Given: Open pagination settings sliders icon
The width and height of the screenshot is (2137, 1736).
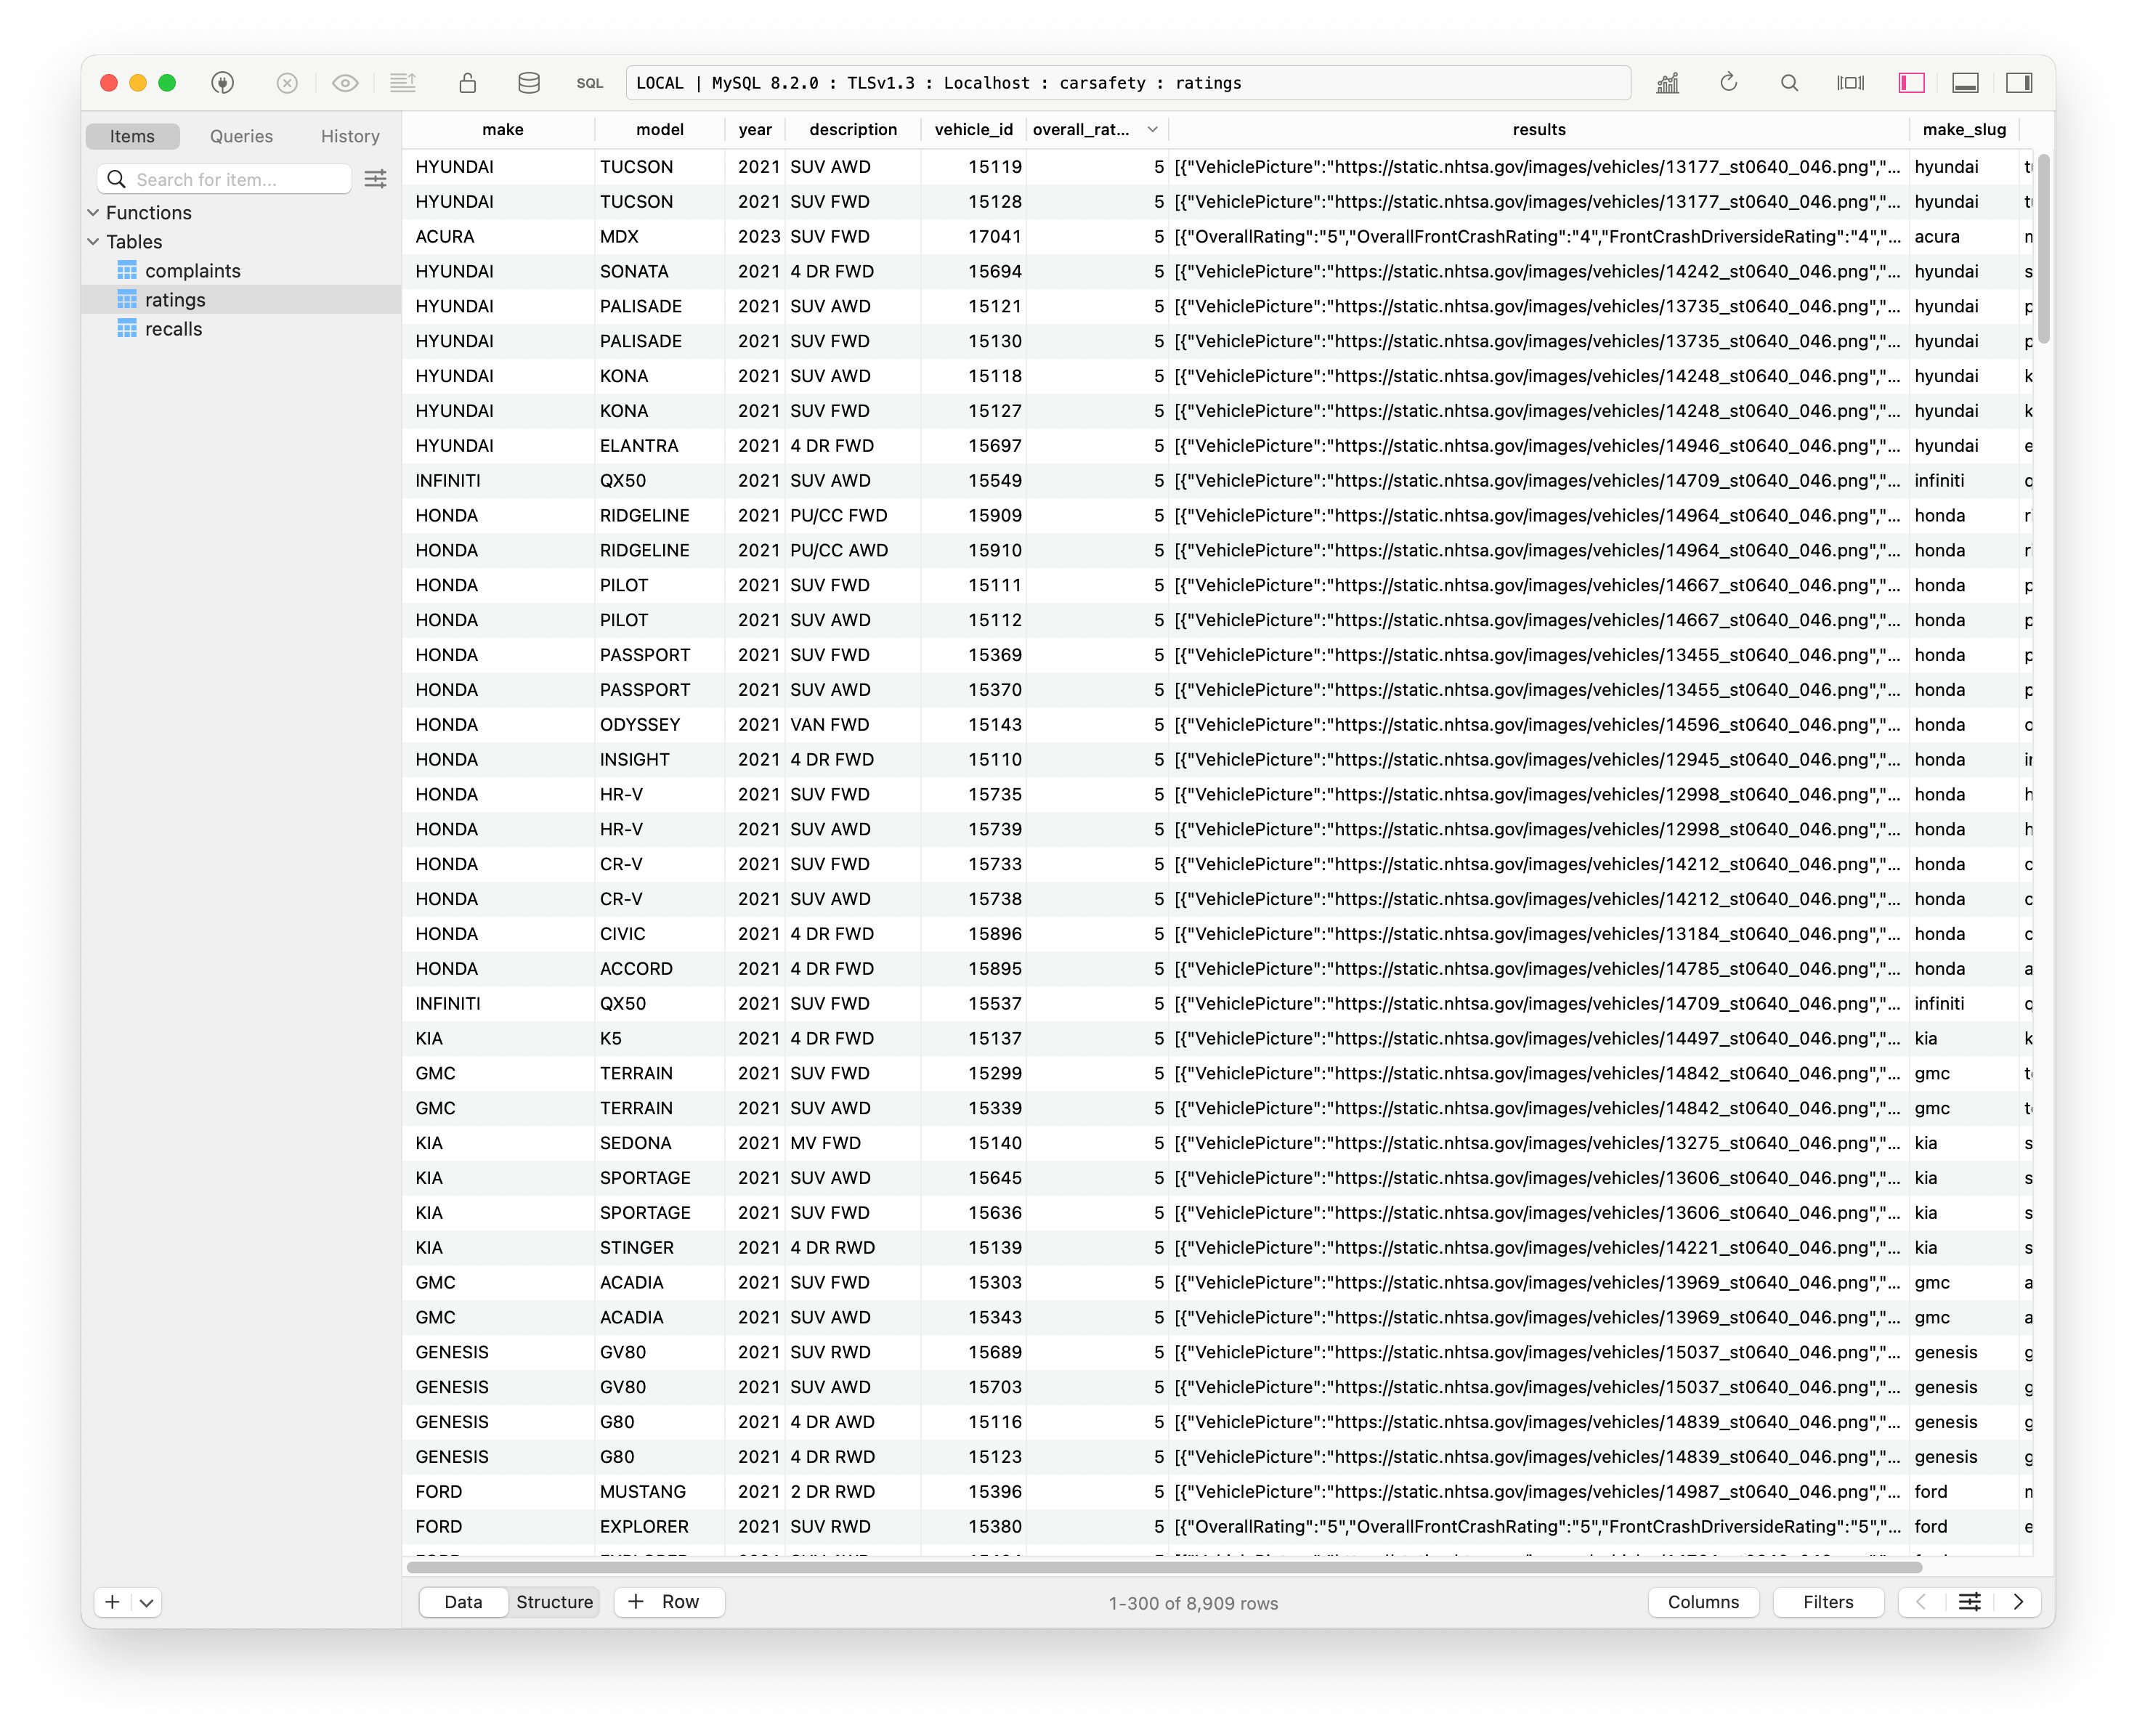Looking at the screenshot, I should click(1969, 1602).
